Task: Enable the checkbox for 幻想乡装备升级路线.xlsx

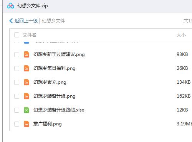Action: click(x=17, y=110)
